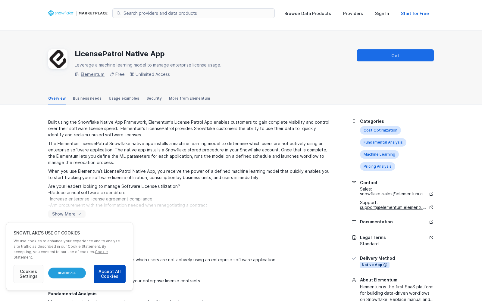
Task: Select the Cost Optimization category tag
Action: pyautogui.click(x=380, y=130)
